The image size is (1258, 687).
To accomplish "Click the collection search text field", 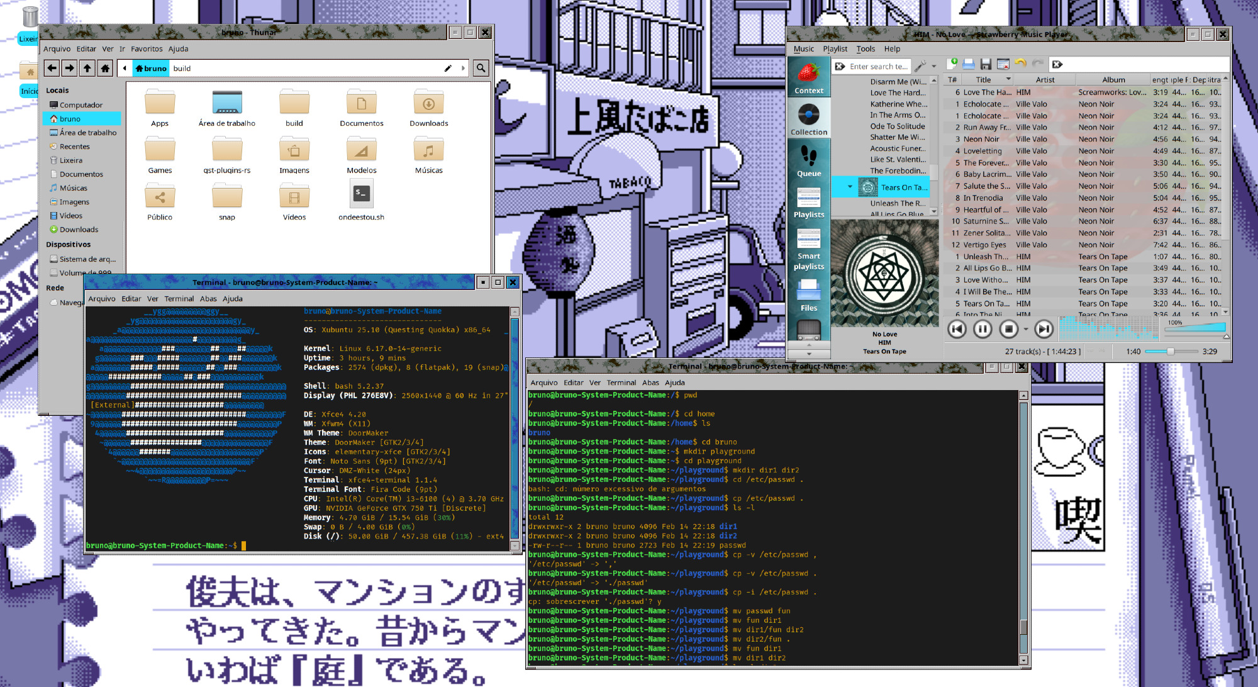I will pos(878,66).
